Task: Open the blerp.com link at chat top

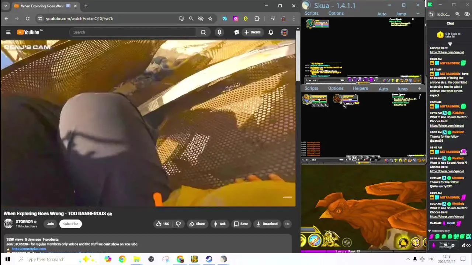Action: point(447,52)
